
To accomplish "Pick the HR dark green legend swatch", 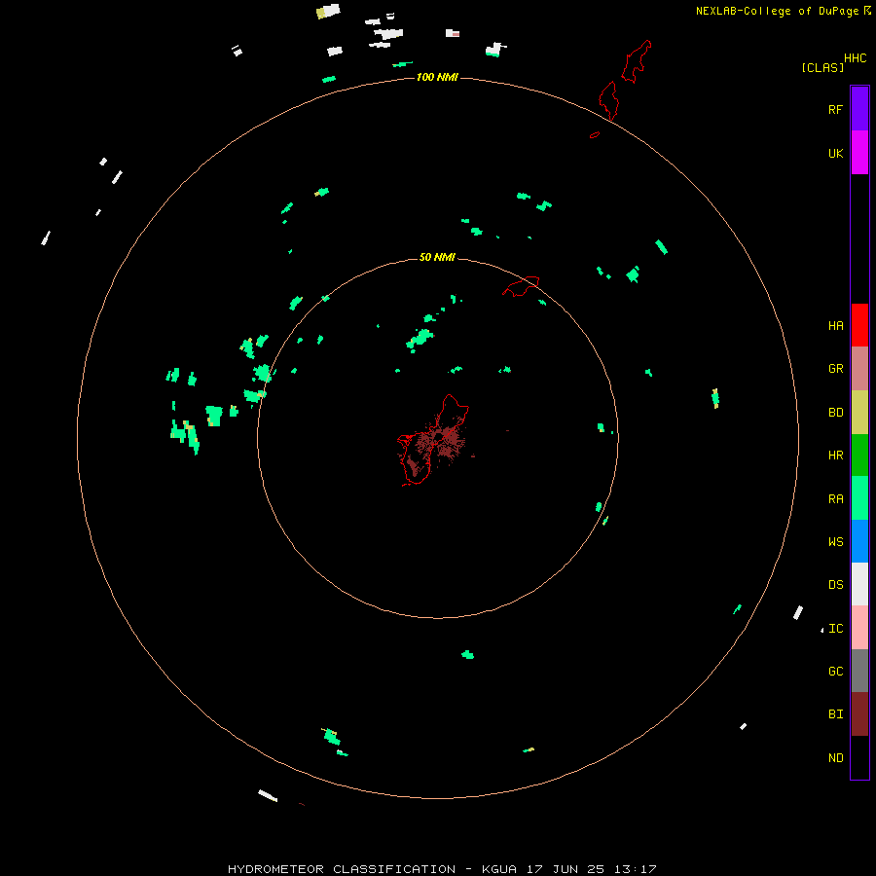I will pos(859,456).
